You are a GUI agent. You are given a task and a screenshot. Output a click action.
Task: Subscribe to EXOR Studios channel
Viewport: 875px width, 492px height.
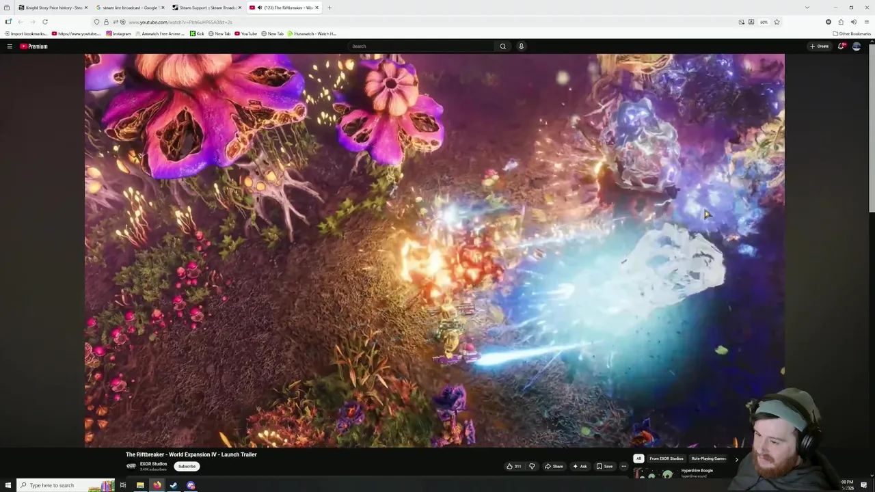click(187, 466)
